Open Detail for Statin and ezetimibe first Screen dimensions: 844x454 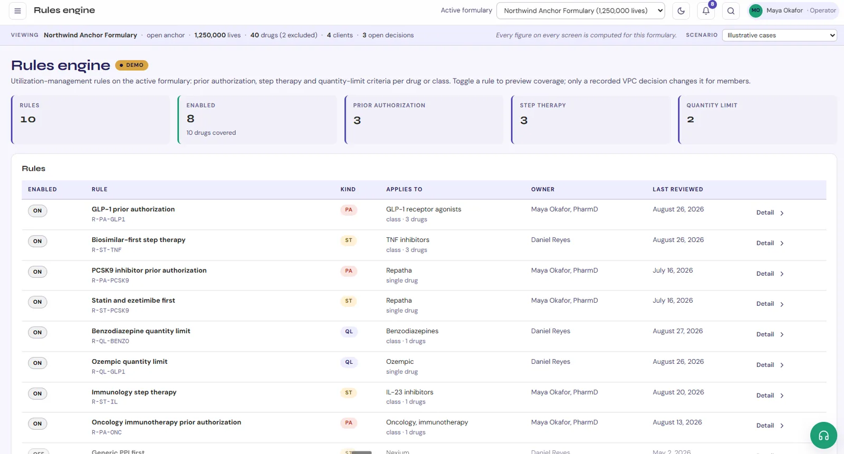click(x=770, y=304)
